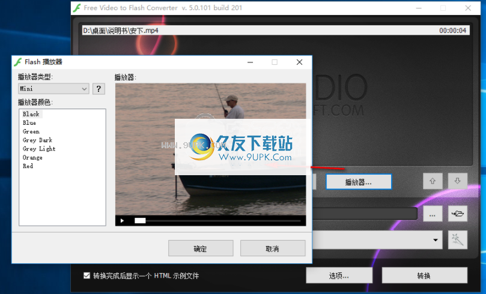This screenshot has height=294, width=486.
Task: Open output folder icon button
Action: pyautogui.click(x=458, y=214)
